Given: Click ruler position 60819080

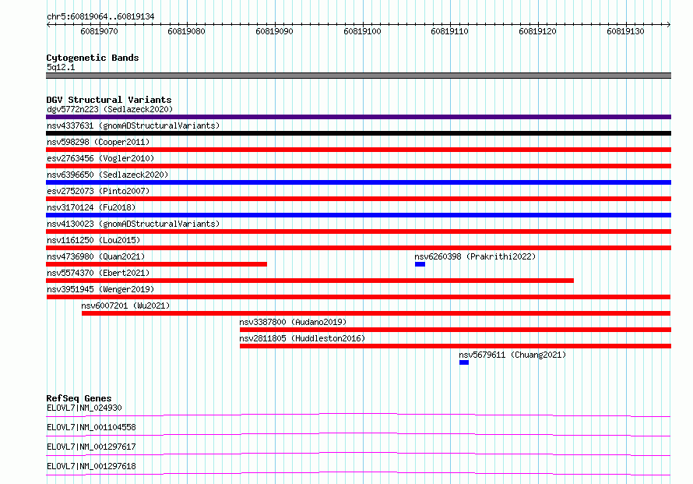Looking at the screenshot, I should (187, 31).
